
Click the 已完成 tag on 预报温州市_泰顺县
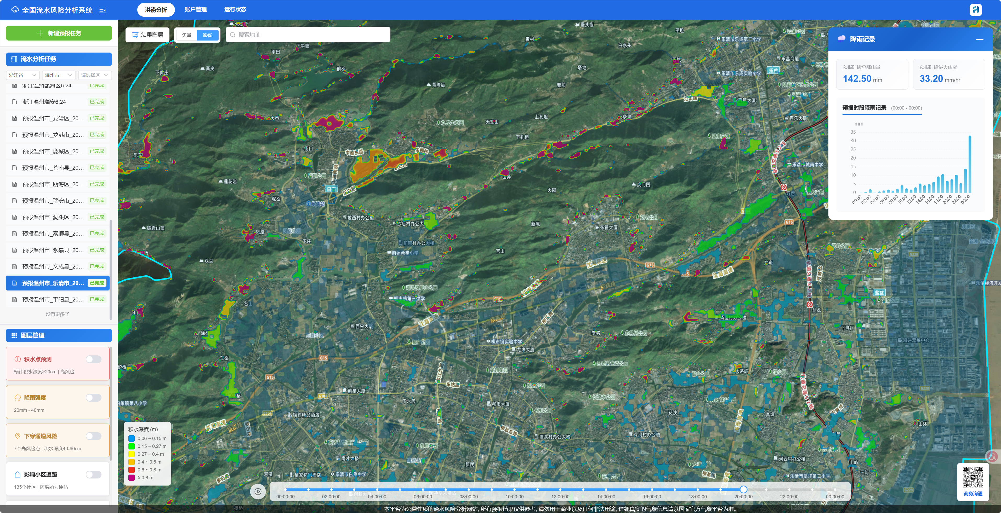point(97,233)
